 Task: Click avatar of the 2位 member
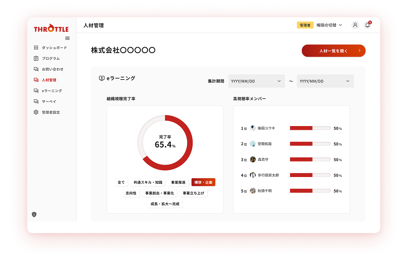coord(253,144)
